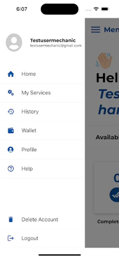Select the Wallet menu entry
This screenshot has height=258, width=119.
42,131
